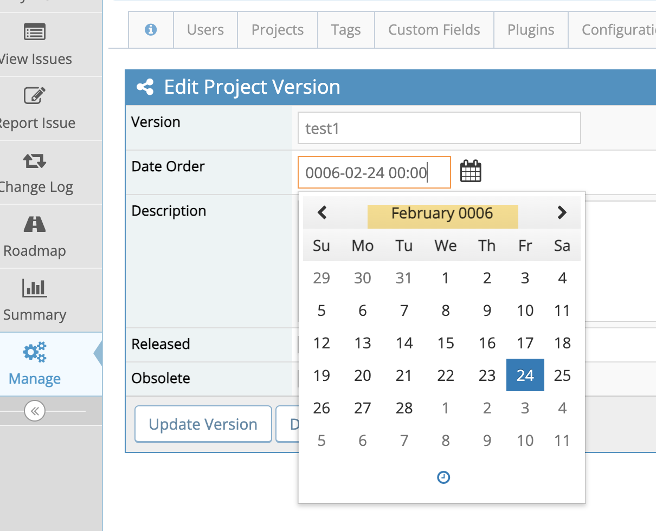
Task: Click the clock icon to pick time
Action: pyautogui.click(x=443, y=477)
